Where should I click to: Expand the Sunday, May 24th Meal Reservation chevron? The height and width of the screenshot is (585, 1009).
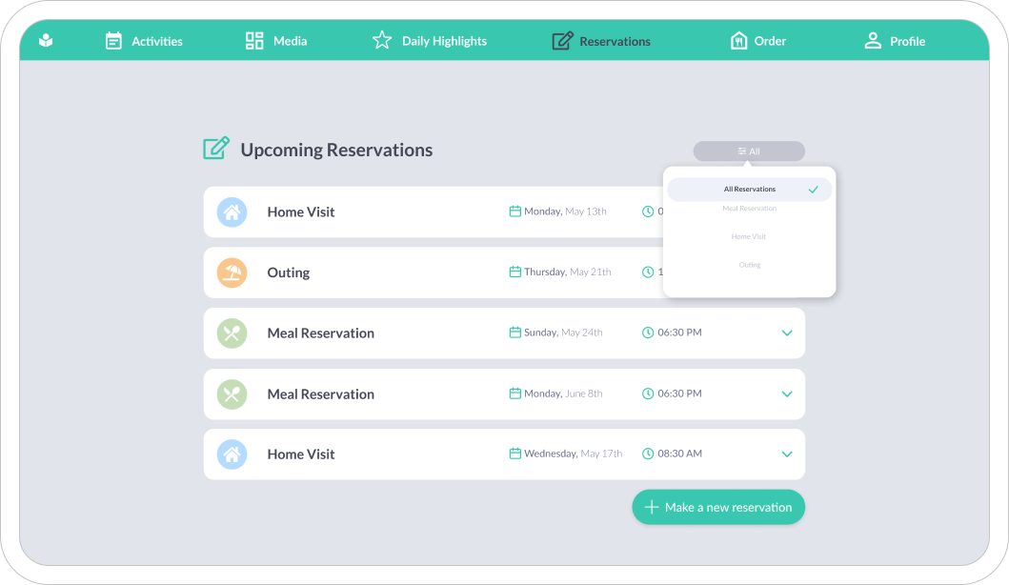click(787, 333)
